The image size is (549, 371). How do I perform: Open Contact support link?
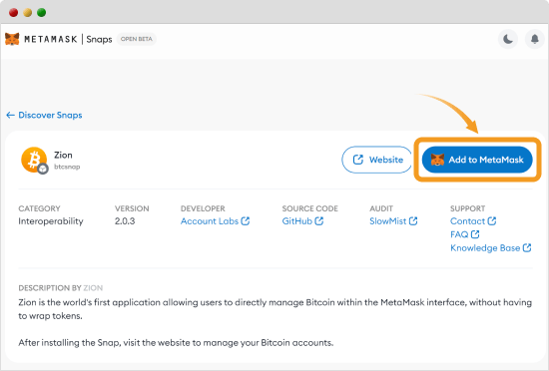click(x=473, y=221)
